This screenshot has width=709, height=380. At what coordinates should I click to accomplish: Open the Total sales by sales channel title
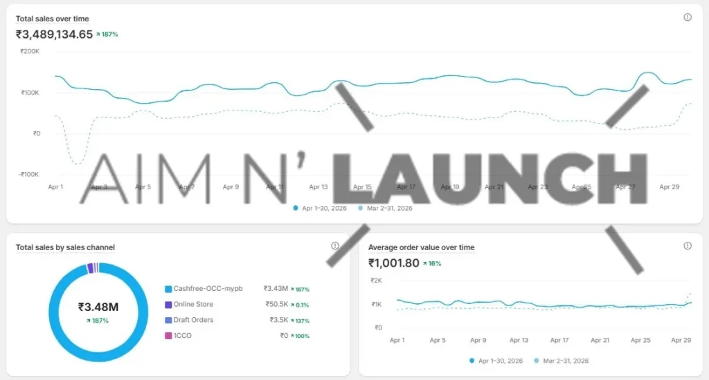(65, 247)
